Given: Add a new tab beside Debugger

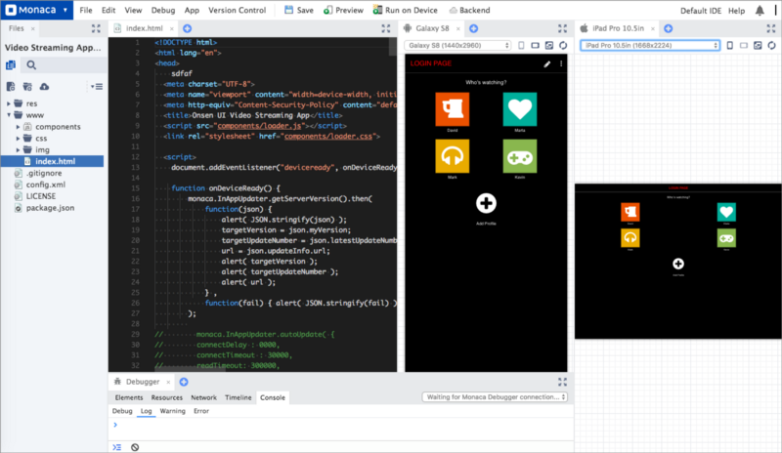Looking at the screenshot, I should tap(184, 382).
